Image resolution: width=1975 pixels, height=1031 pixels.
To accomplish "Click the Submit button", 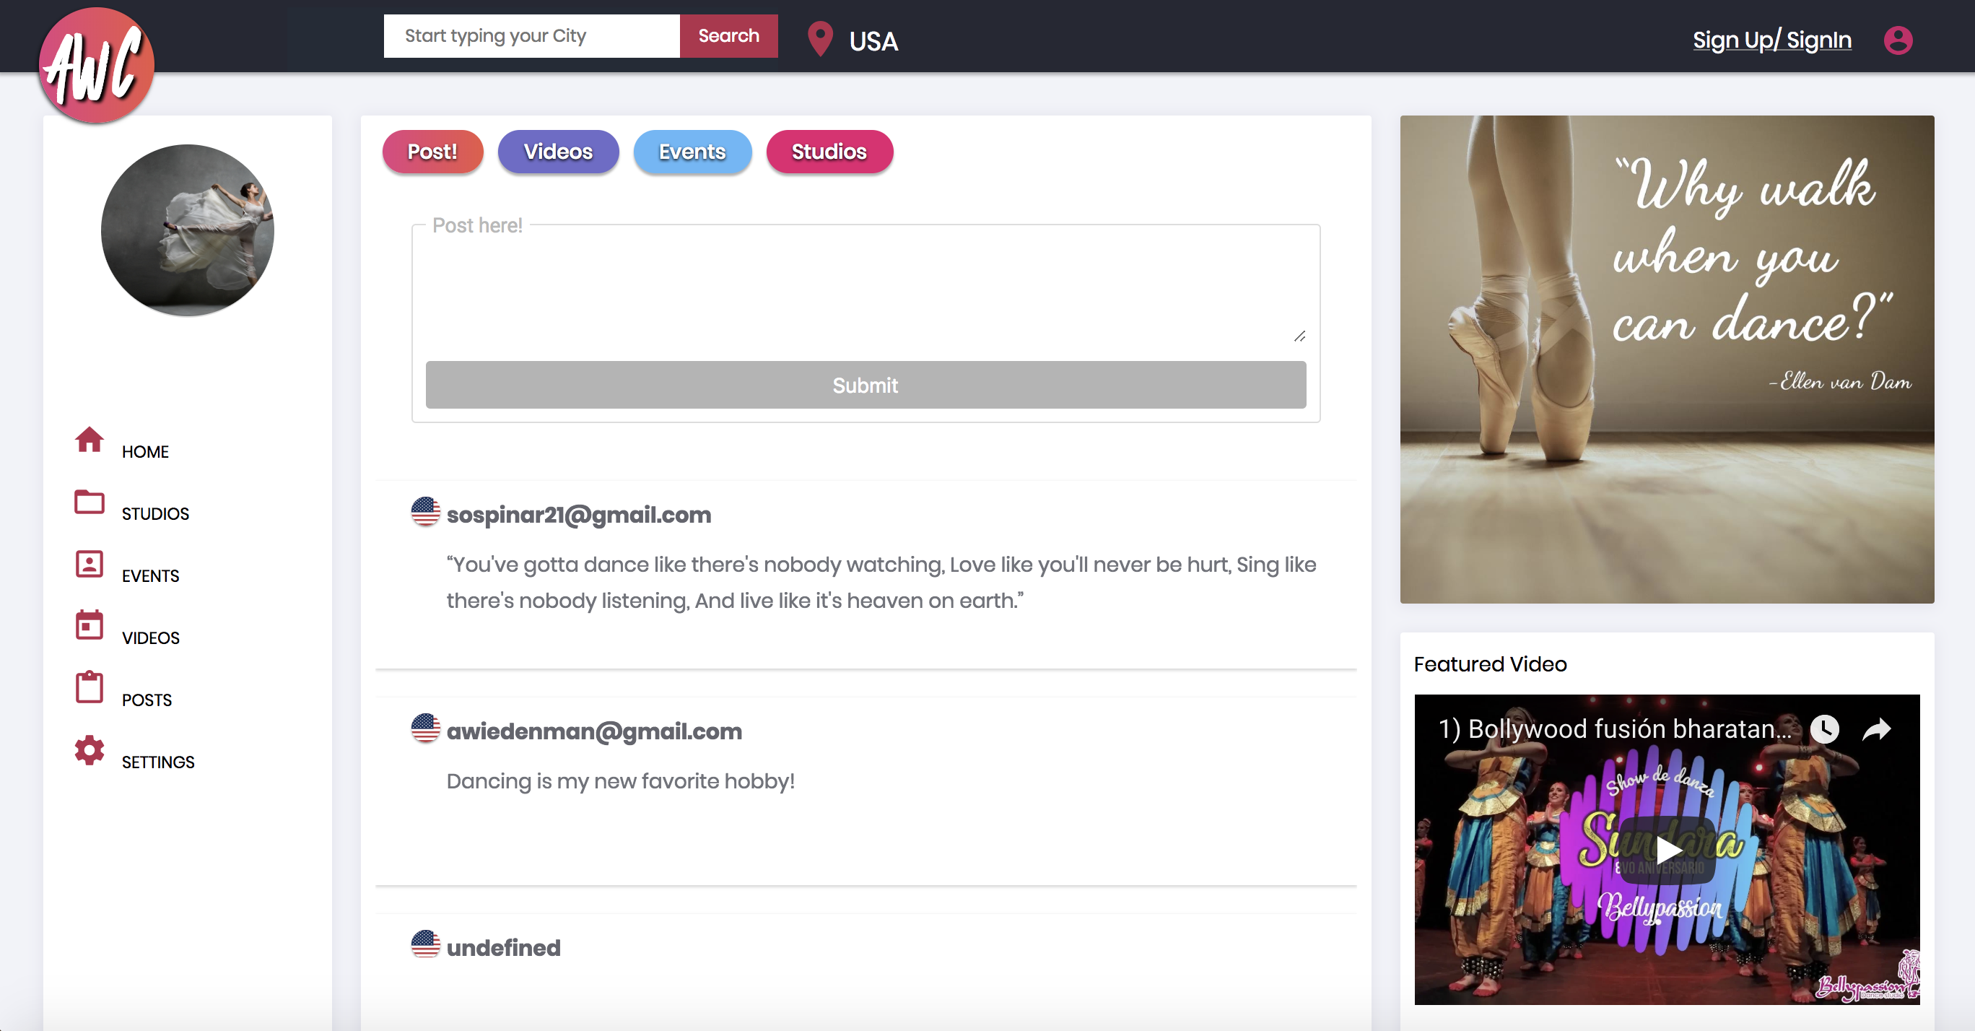I will pyautogui.click(x=865, y=384).
